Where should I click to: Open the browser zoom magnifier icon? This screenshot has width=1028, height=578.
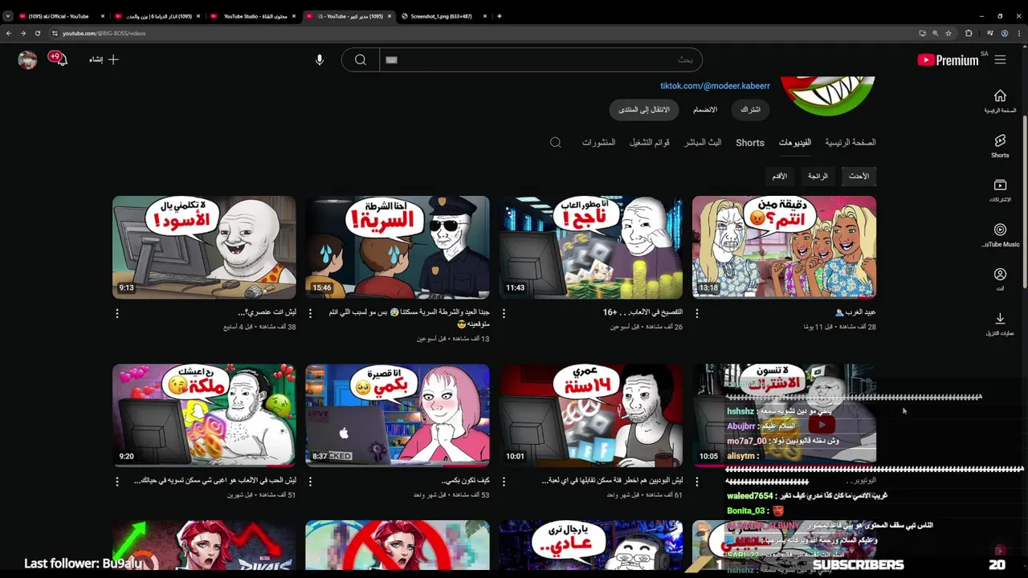935,33
